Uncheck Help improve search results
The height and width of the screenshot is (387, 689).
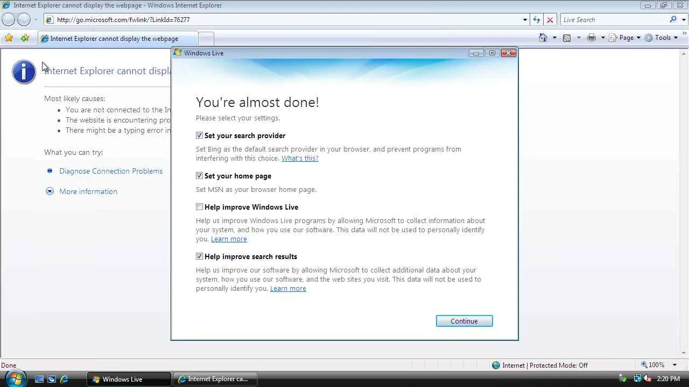click(x=200, y=256)
